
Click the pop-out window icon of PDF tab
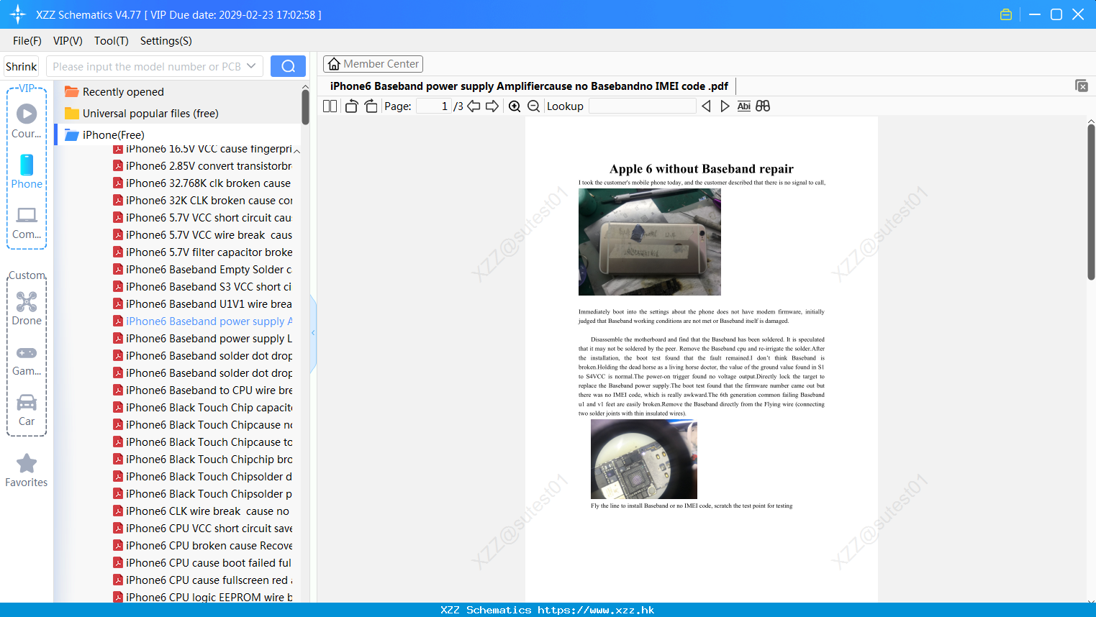tap(1082, 86)
